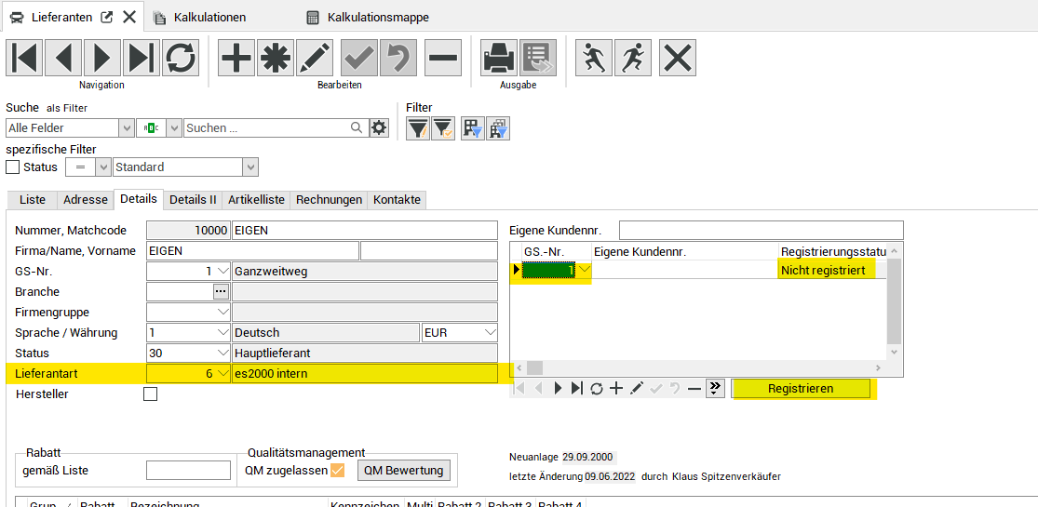Open search settings with the gear icon
Viewport: 1038px width, 507px height.
(x=379, y=127)
